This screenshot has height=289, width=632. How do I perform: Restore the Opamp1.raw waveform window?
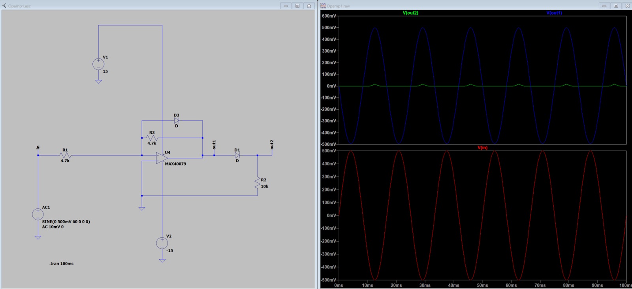[x=615, y=6]
